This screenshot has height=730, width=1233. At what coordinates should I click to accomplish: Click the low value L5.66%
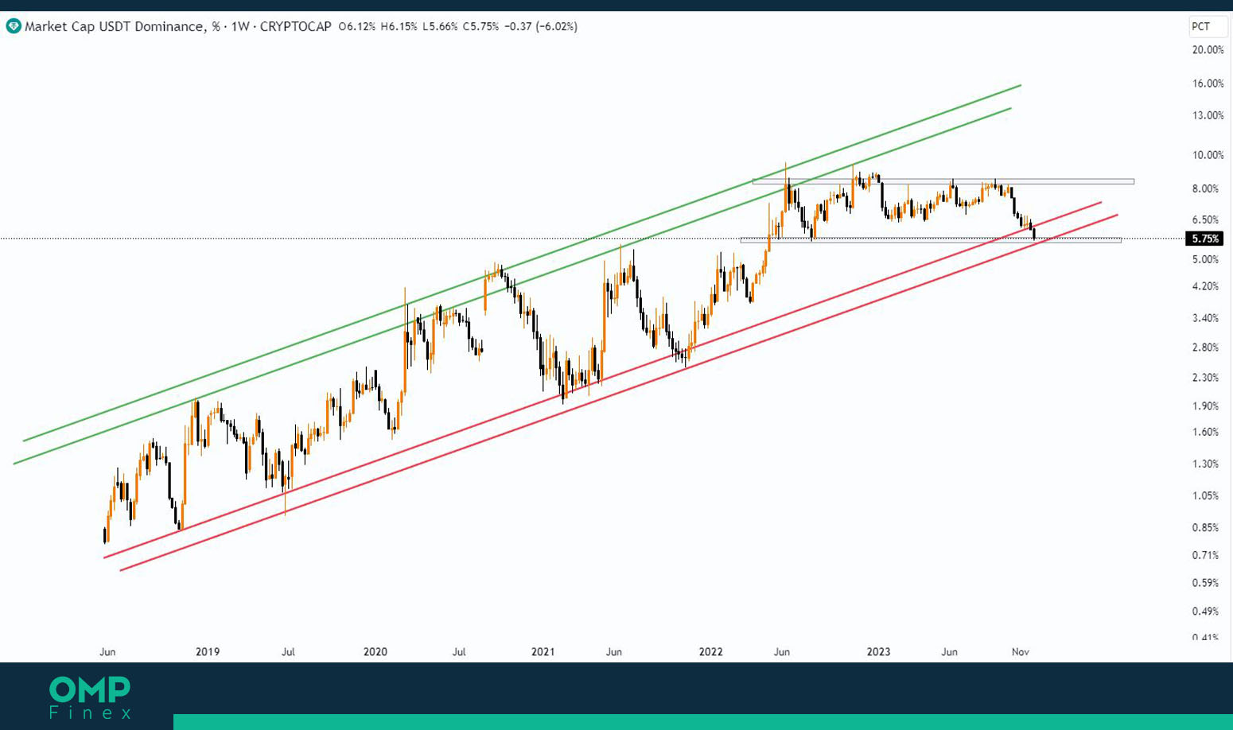(x=439, y=26)
